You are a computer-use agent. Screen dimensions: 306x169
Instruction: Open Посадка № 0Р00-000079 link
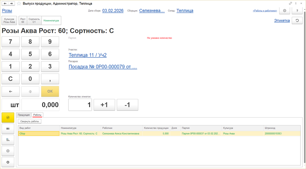tap(103, 67)
